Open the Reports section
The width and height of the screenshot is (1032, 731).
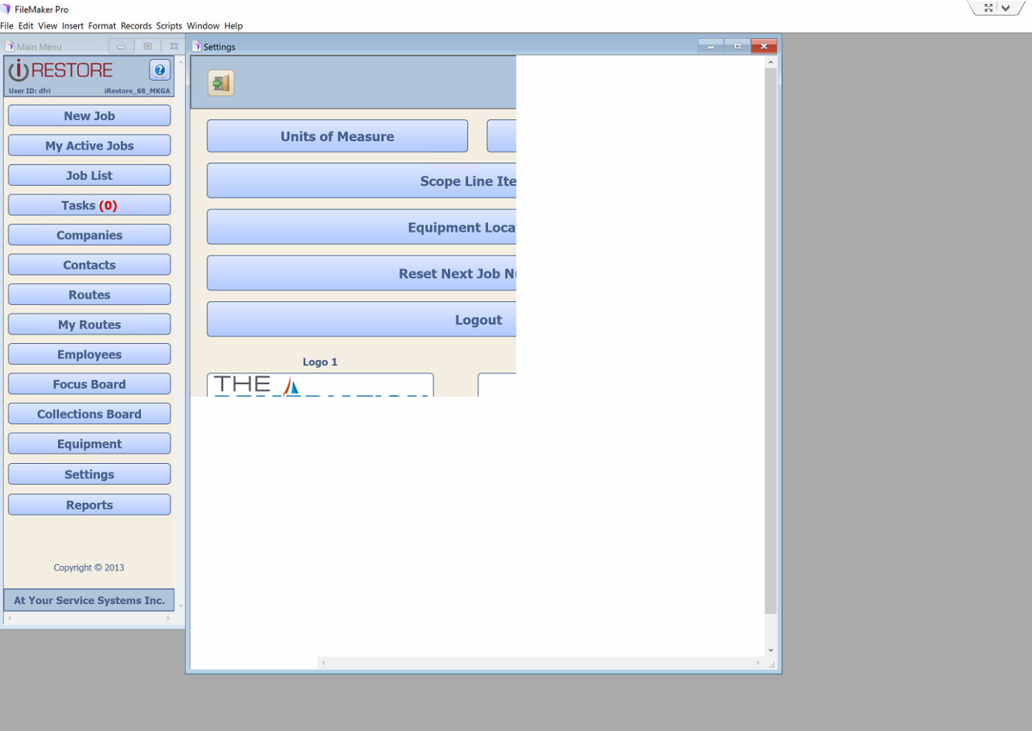point(89,504)
